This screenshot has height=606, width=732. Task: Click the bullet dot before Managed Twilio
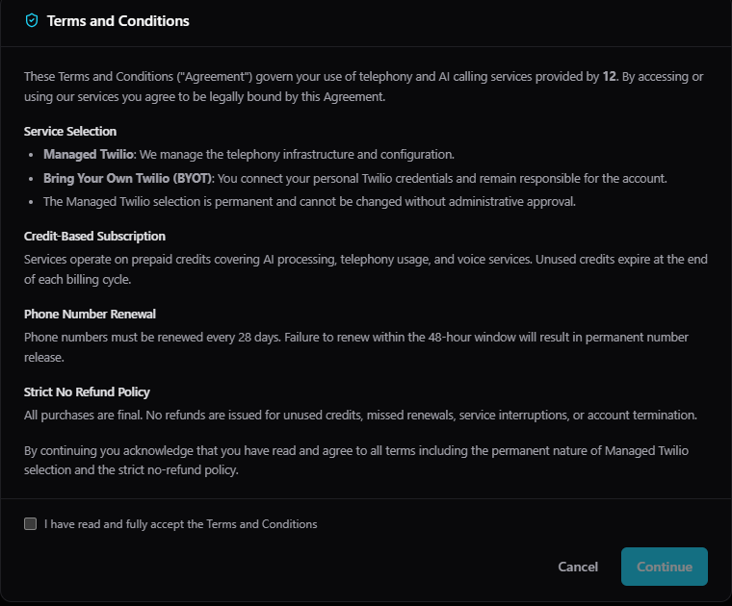[32, 154]
